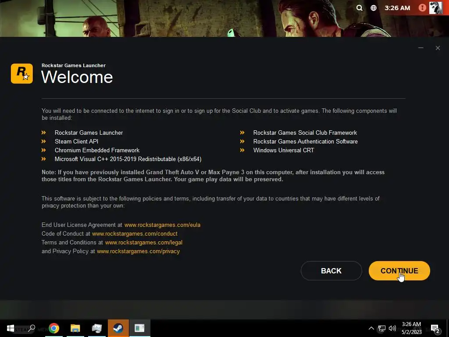The height and width of the screenshot is (337, 449).
Task: Open the rockstargames.com/conduct link
Action: 135,233
